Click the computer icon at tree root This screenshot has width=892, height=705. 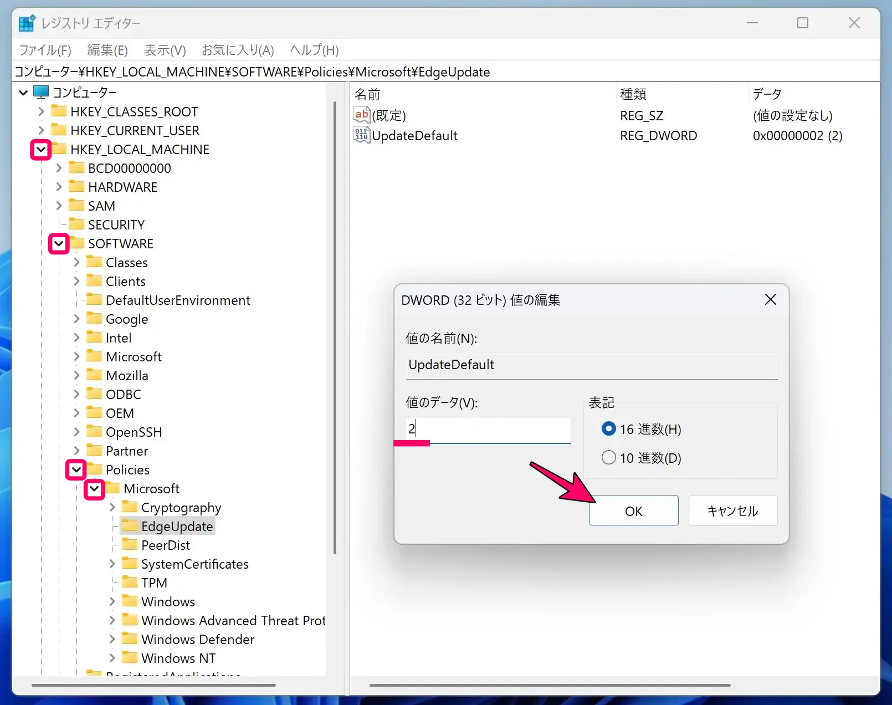point(41,92)
